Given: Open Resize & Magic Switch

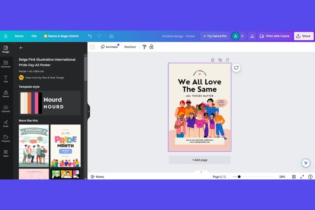Looking at the screenshot, I should pyautogui.click(x=61, y=36).
